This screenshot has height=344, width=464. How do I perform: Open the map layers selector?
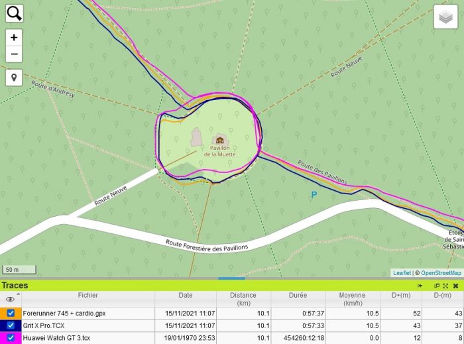[445, 17]
